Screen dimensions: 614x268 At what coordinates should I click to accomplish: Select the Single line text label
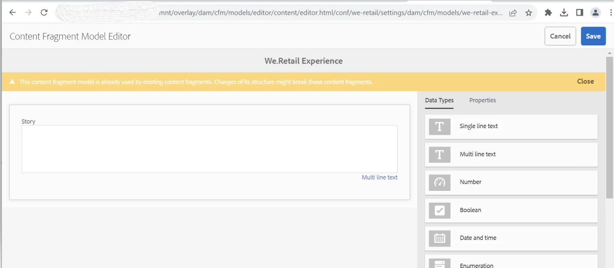478,126
